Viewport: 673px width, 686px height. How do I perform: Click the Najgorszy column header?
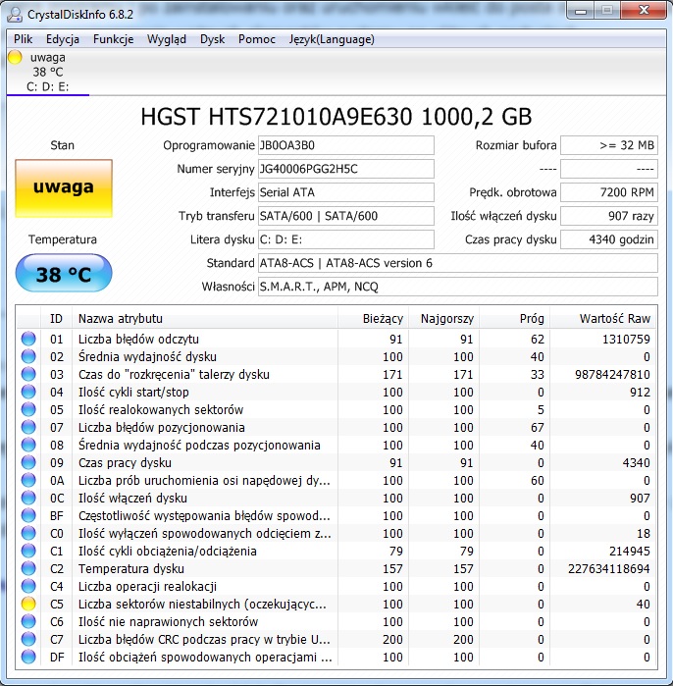pyautogui.click(x=443, y=319)
